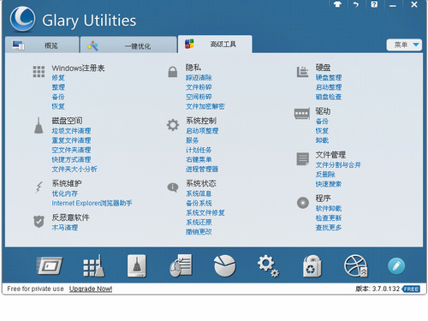Open the double gears icon in bottom bar
The image size is (428, 321).
pos(268,266)
